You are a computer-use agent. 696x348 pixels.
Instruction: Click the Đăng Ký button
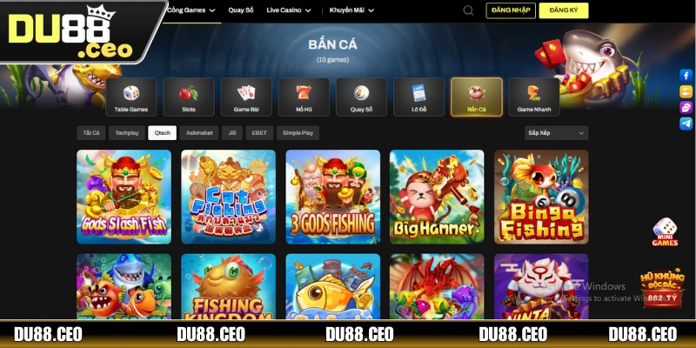tap(564, 10)
